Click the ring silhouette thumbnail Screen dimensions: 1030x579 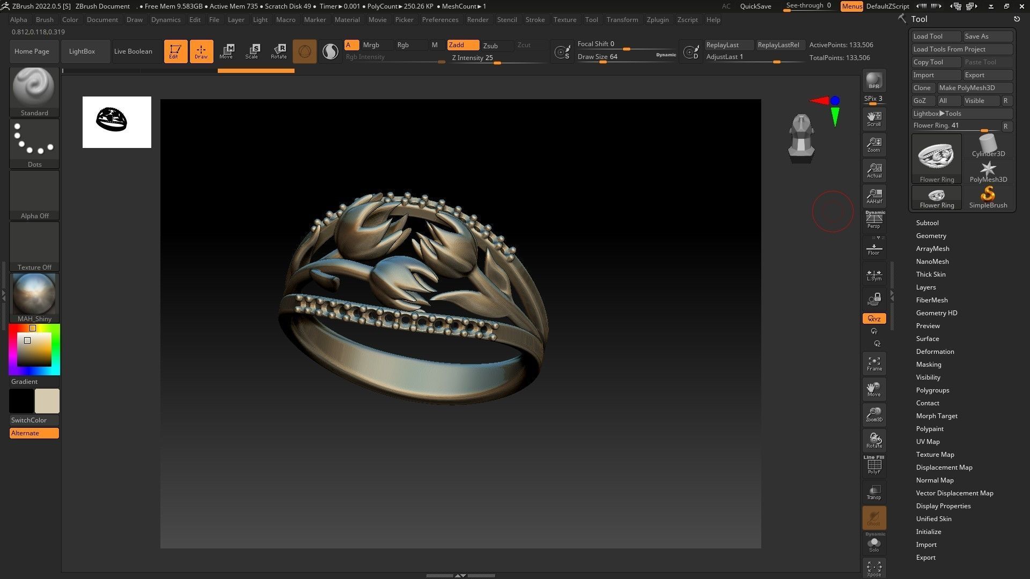(117, 122)
